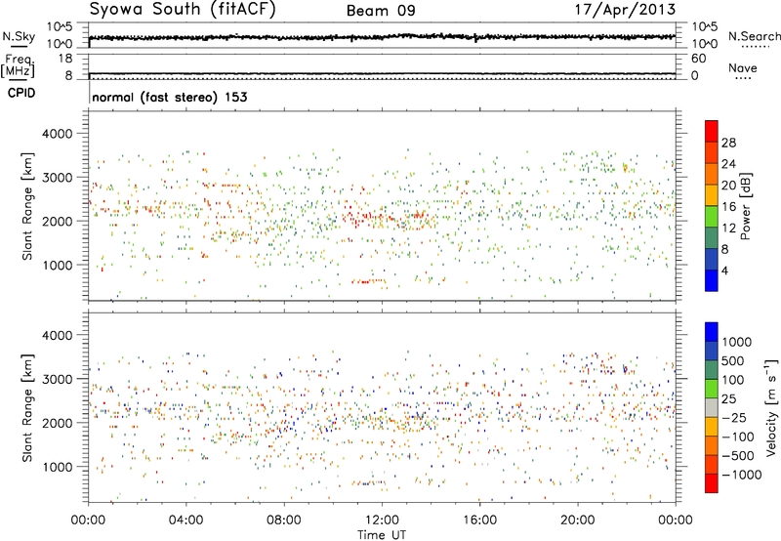Screen dimensions: 781x541
Task: Select the 'N.Sky' legend label
Action: pos(19,36)
